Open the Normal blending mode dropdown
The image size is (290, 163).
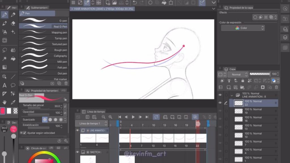238,74
